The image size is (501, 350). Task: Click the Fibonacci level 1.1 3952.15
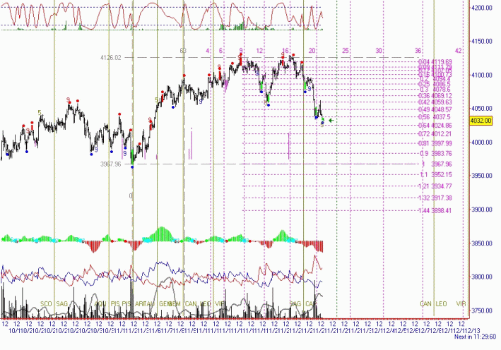pos(436,175)
